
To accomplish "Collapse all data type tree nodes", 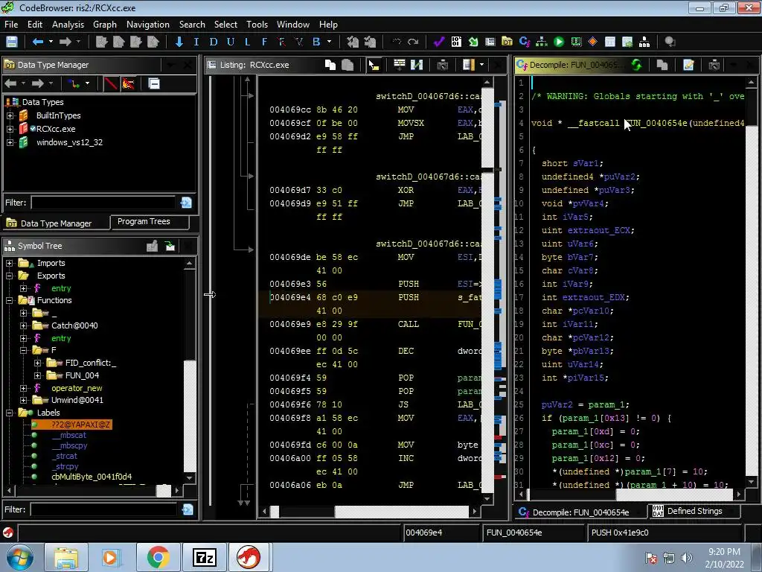I will [x=154, y=83].
